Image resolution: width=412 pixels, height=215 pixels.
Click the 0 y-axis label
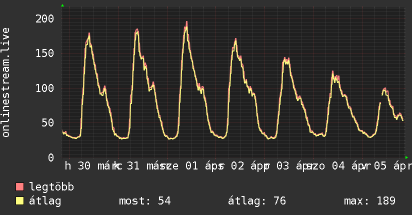pyautogui.click(x=51, y=157)
